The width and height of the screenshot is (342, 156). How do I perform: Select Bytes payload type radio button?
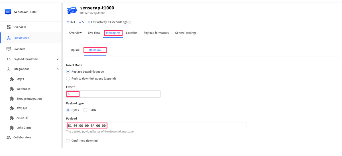click(68, 110)
